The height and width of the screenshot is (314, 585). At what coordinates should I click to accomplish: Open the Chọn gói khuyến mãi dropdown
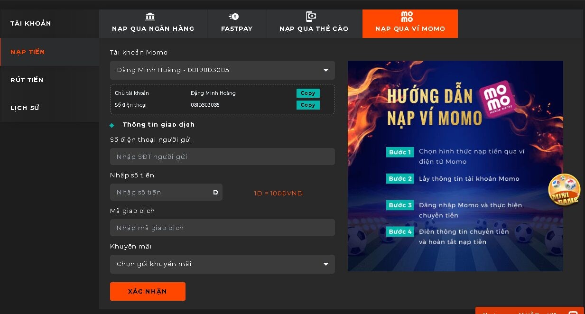[x=223, y=264]
